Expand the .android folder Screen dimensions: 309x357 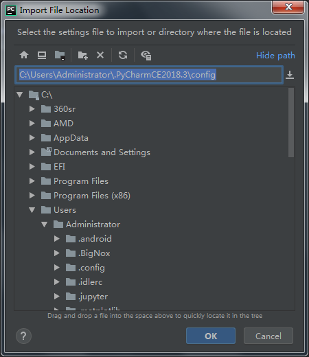click(57, 239)
